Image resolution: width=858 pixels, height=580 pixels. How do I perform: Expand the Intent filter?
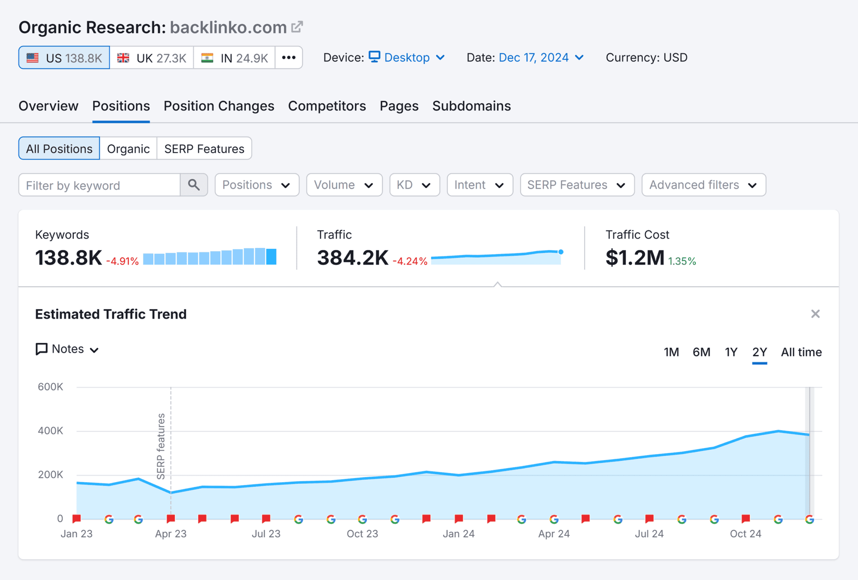pyautogui.click(x=479, y=185)
